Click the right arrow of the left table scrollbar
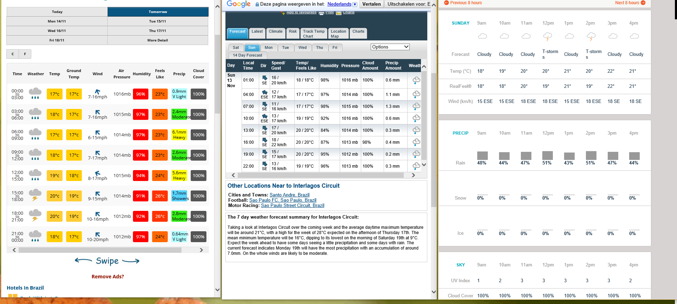 [201, 250]
